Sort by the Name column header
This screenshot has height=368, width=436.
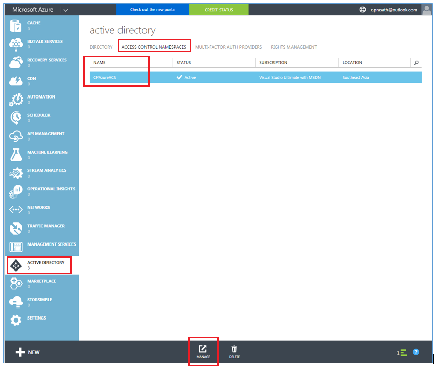pyautogui.click(x=99, y=63)
